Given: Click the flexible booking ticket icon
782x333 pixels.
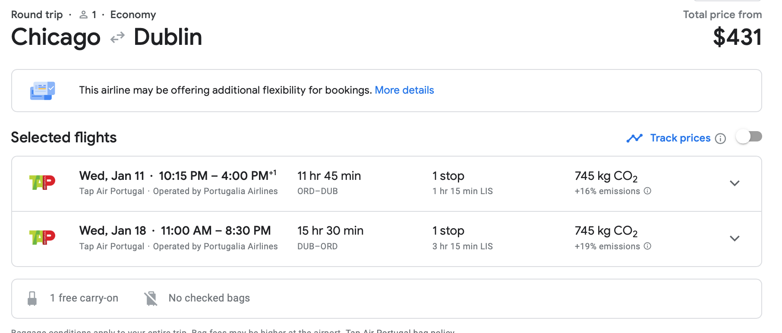Looking at the screenshot, I should coord(42,91).
